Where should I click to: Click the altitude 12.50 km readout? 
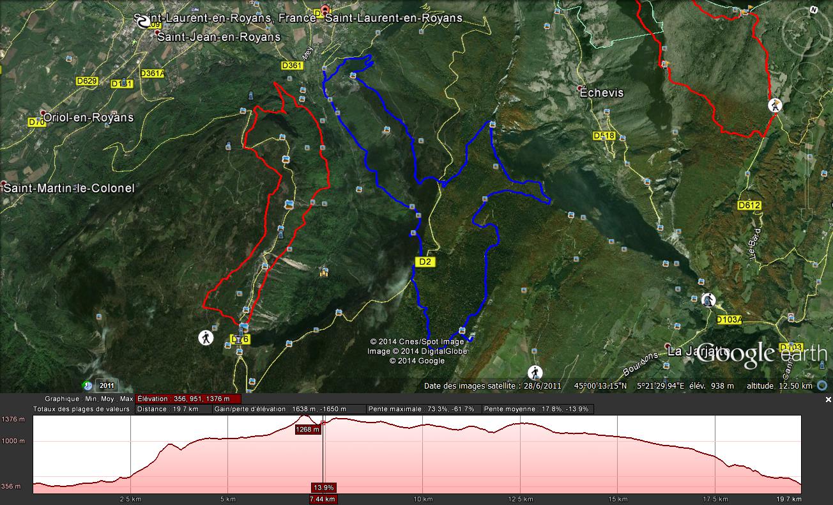(x=780, y=386)
